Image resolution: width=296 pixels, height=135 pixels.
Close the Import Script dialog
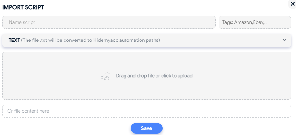292,4
